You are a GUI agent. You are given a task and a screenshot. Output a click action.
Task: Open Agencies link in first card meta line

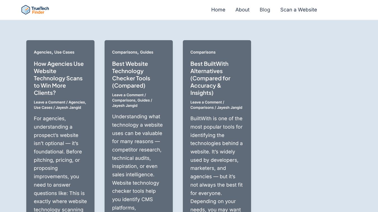click(x=77, y=102)
